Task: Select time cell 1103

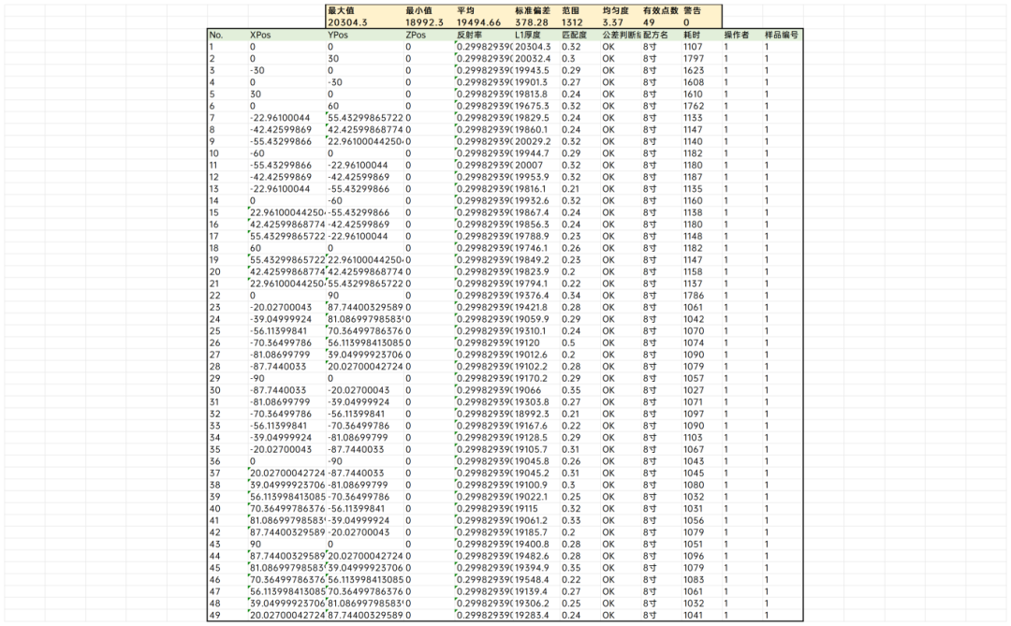Action: (x=701, y=437)
